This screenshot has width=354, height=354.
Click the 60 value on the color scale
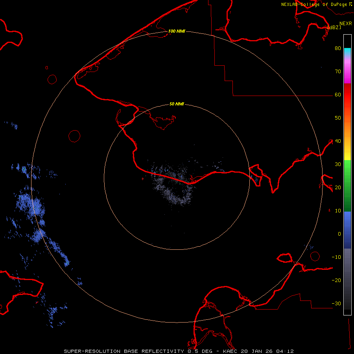pyautogui.click(x=338, y=95)
